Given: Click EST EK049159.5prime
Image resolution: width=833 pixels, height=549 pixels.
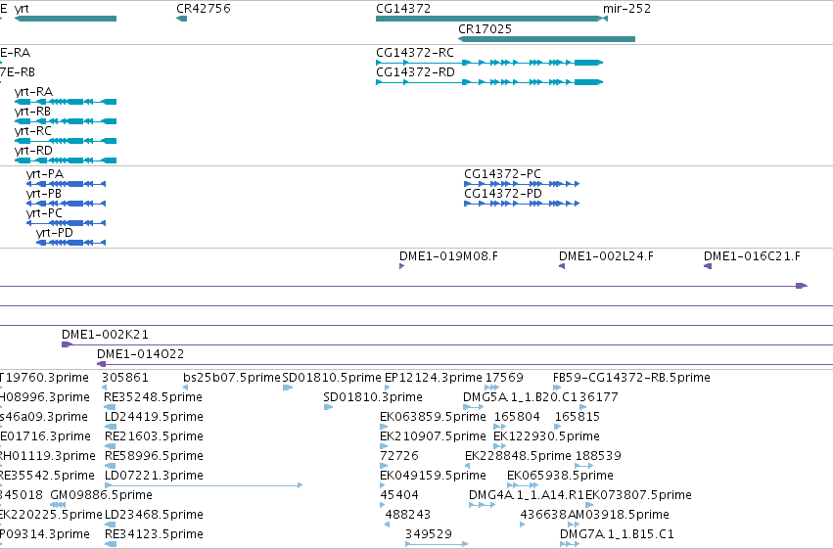Looking at the screenshot, I should [x=383, y=486].
